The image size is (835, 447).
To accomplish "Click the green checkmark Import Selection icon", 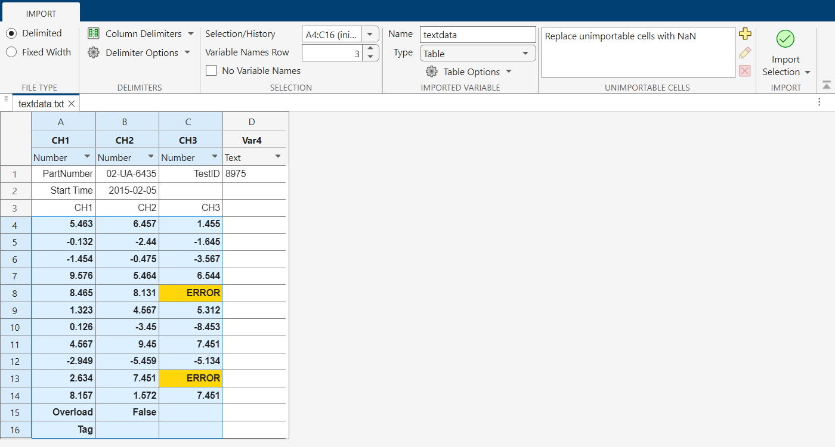I will coord(785,39).
